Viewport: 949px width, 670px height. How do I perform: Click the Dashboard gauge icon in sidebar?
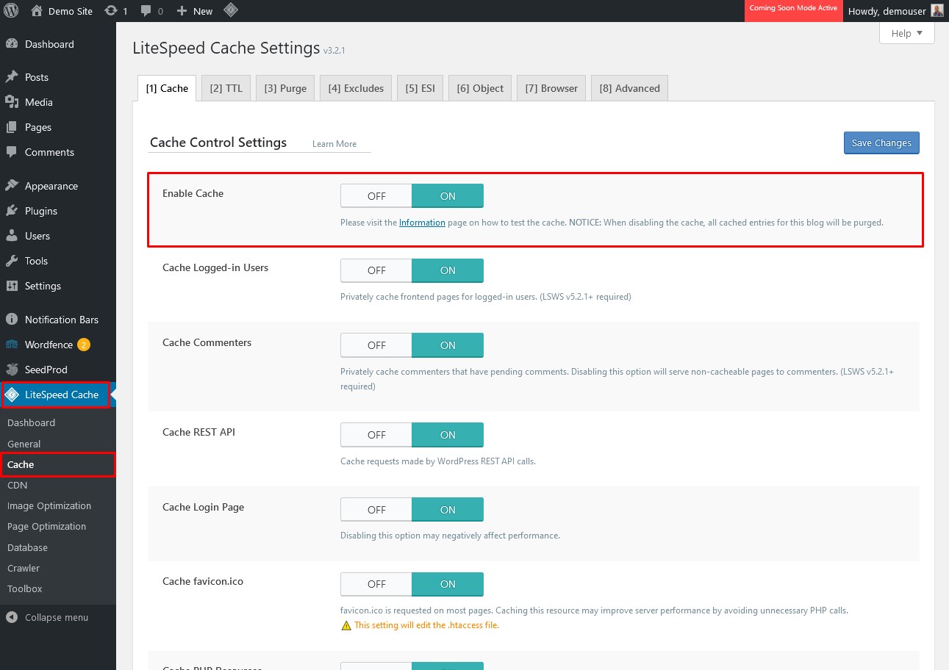click(12, 44)
